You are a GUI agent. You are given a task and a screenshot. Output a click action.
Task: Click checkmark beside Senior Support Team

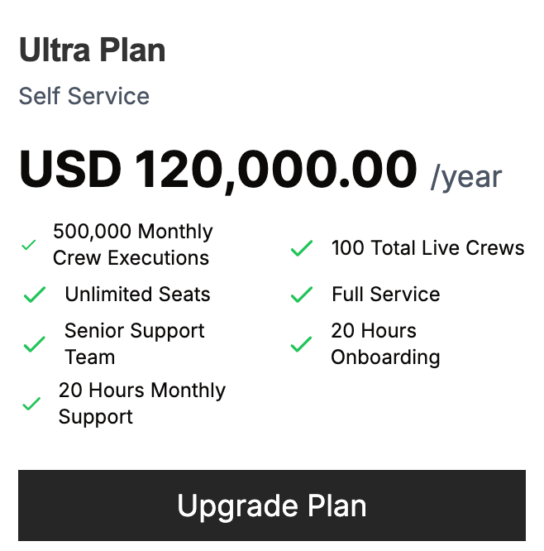(x=34, y=344)
